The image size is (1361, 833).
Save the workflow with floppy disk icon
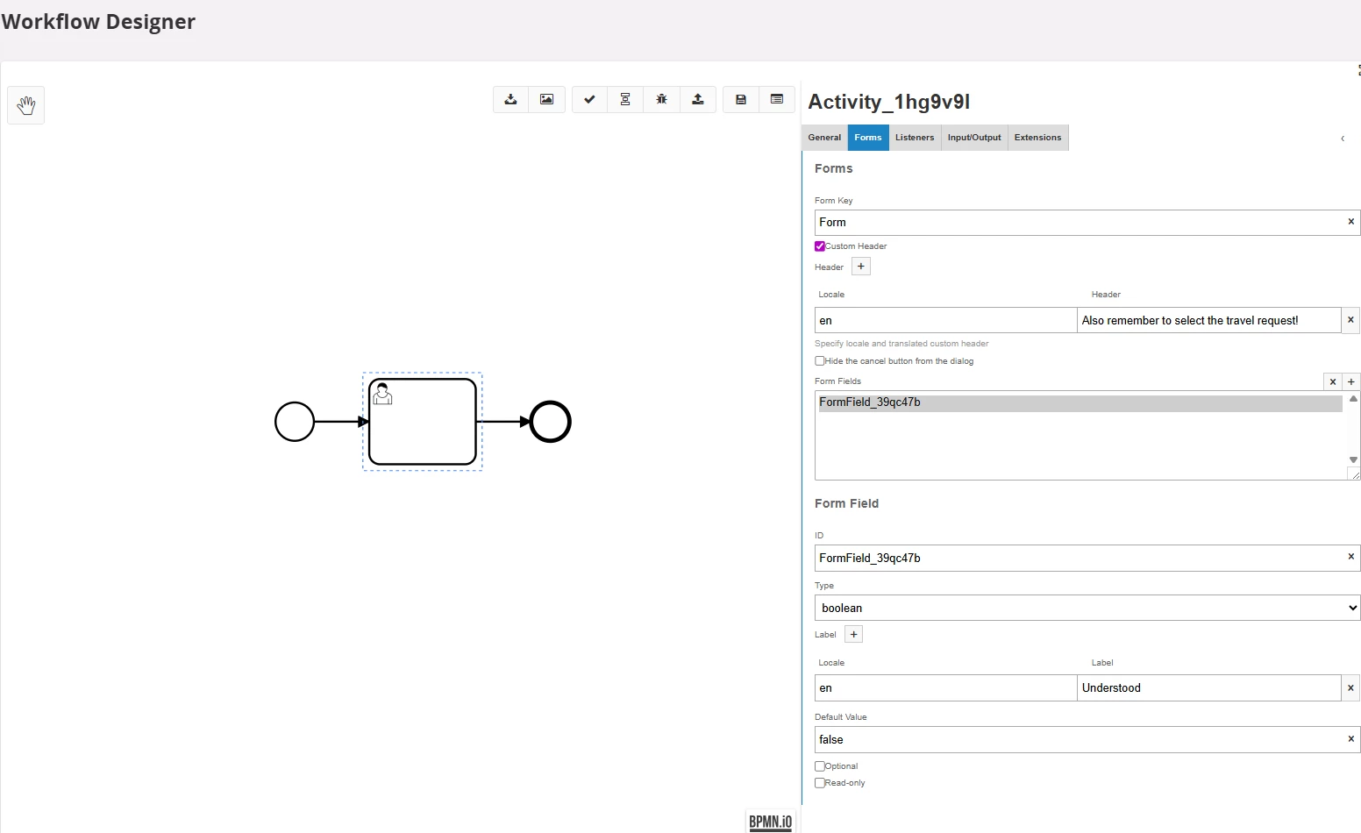[741, 99]
